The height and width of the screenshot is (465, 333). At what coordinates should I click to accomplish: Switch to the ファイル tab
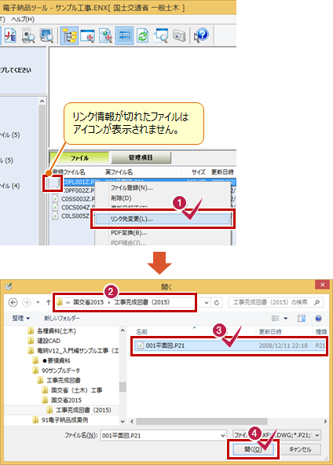tap(79, 158)
